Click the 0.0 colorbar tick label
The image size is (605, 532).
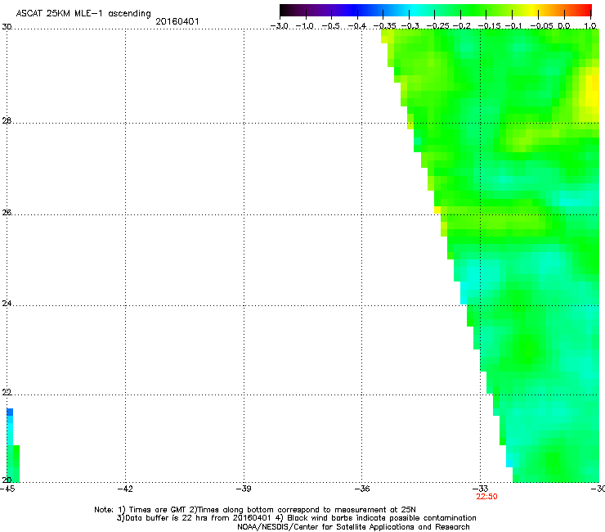(564, 26)
